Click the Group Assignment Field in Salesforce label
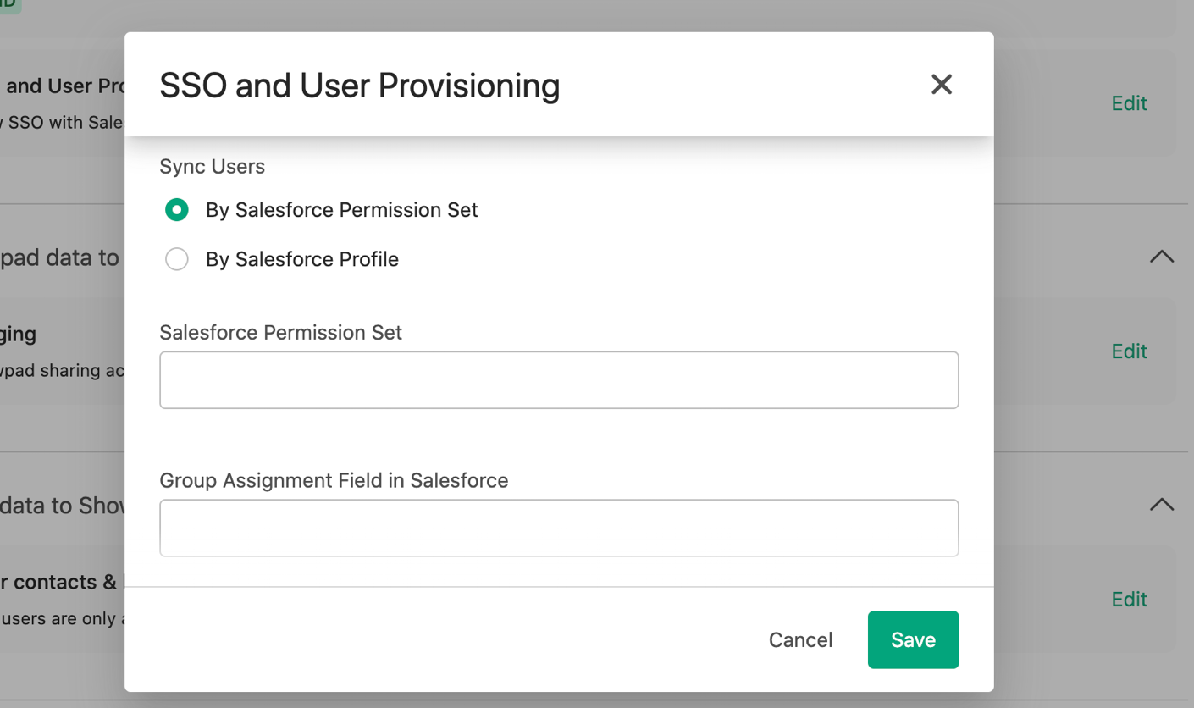Screen dimensions: 1194x708 [334, 481]
